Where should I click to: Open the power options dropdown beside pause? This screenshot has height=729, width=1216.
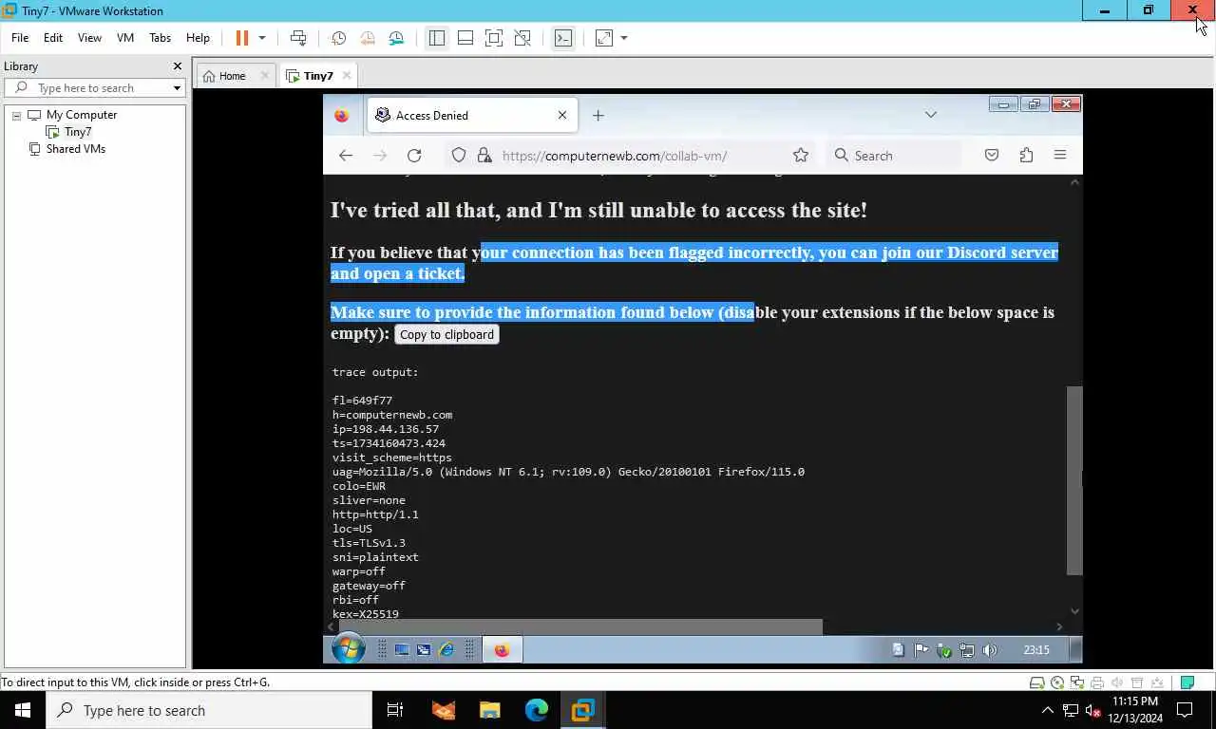262,38
